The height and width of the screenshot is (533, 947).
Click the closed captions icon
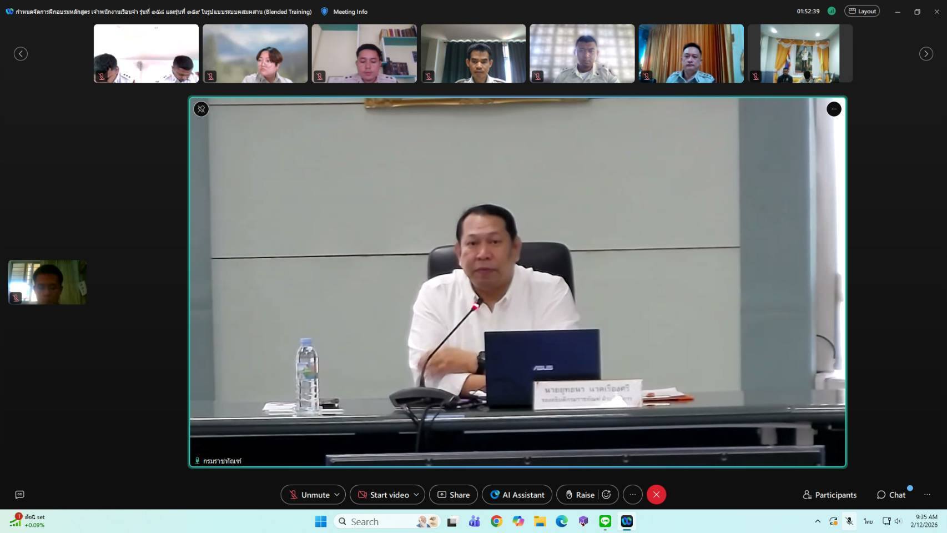(20, 495)
